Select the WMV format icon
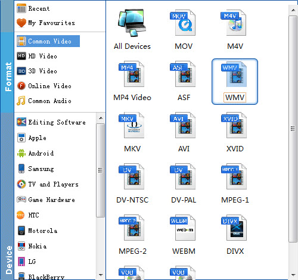This screenshot has height=280, width=298. (x=234, y=74)
